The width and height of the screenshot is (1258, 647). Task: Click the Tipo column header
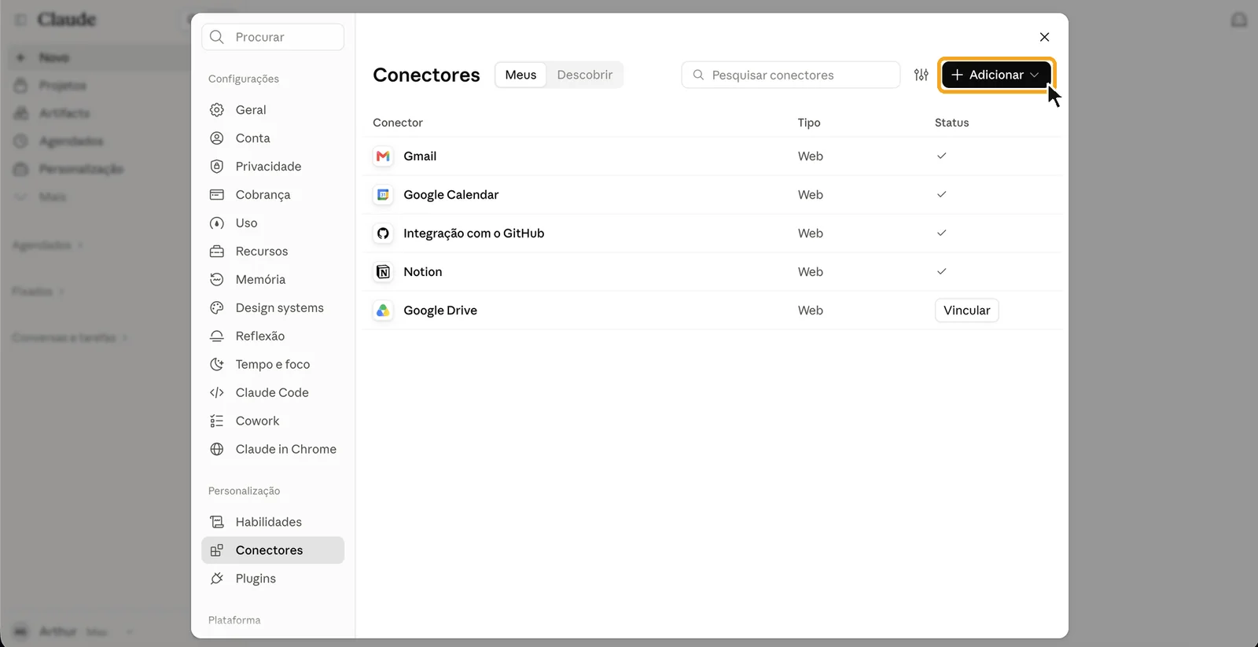[x=809, y=123]
